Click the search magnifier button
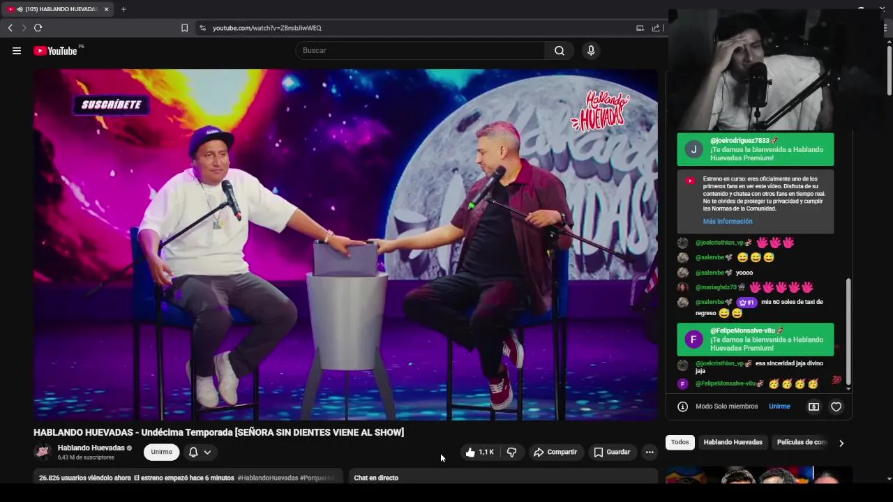Screen dimensions: 893x502 click(x=560, y=50)
